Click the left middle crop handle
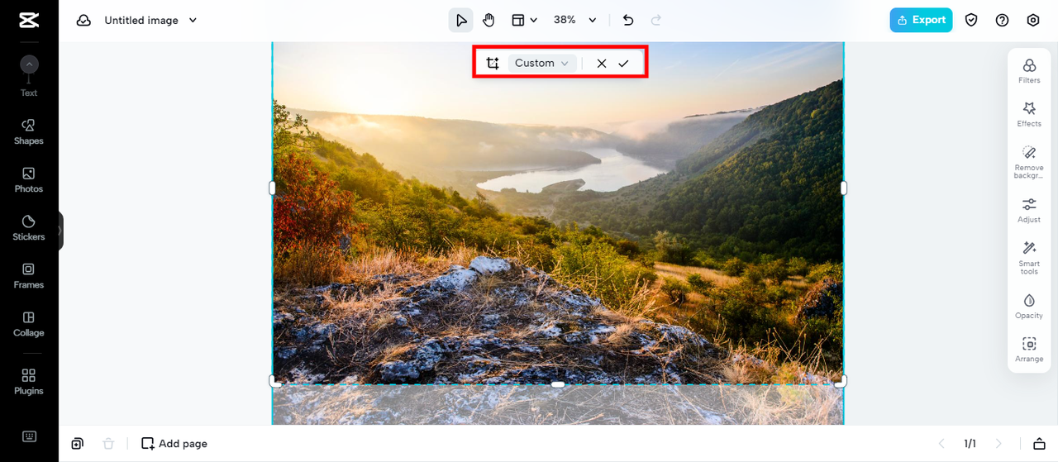The height and width of the screenshot is (462, 1058). [273, 188]
